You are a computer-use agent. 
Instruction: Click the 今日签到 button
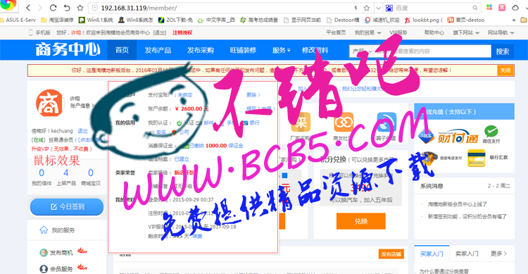pyautogui.click(x=67, y=206)
